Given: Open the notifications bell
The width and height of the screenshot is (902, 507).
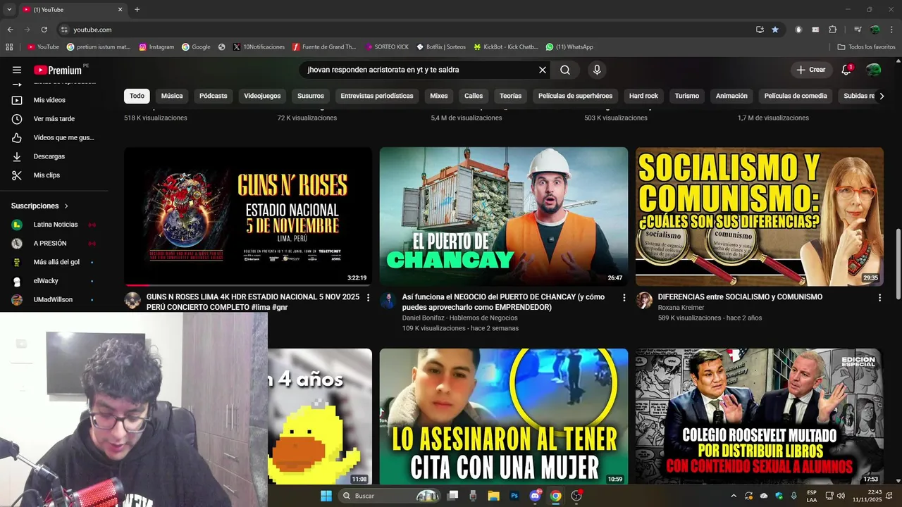Looking at the screenshot, I should coord(846,70).
